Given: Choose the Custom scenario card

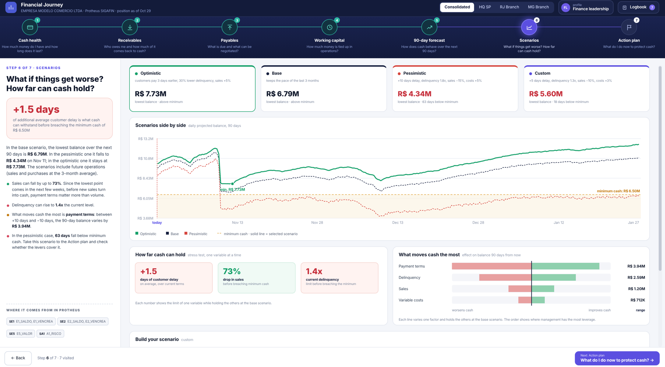Looking at the screenshot, I should click(586, 89).
